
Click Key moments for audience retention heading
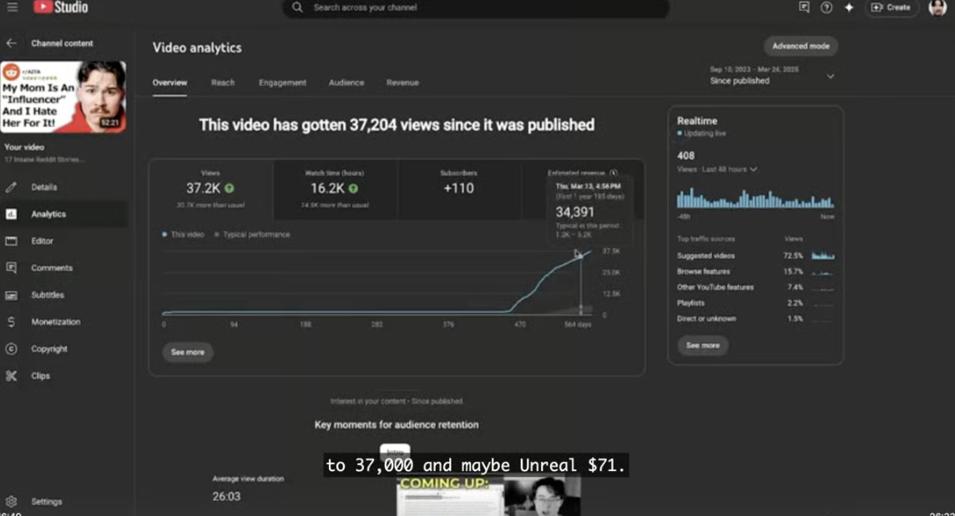[x=397, y=425]
